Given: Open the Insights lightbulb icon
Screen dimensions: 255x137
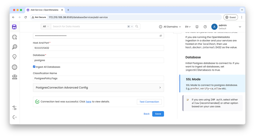Looking at the screenshot, I should click(x=14, y=57).
